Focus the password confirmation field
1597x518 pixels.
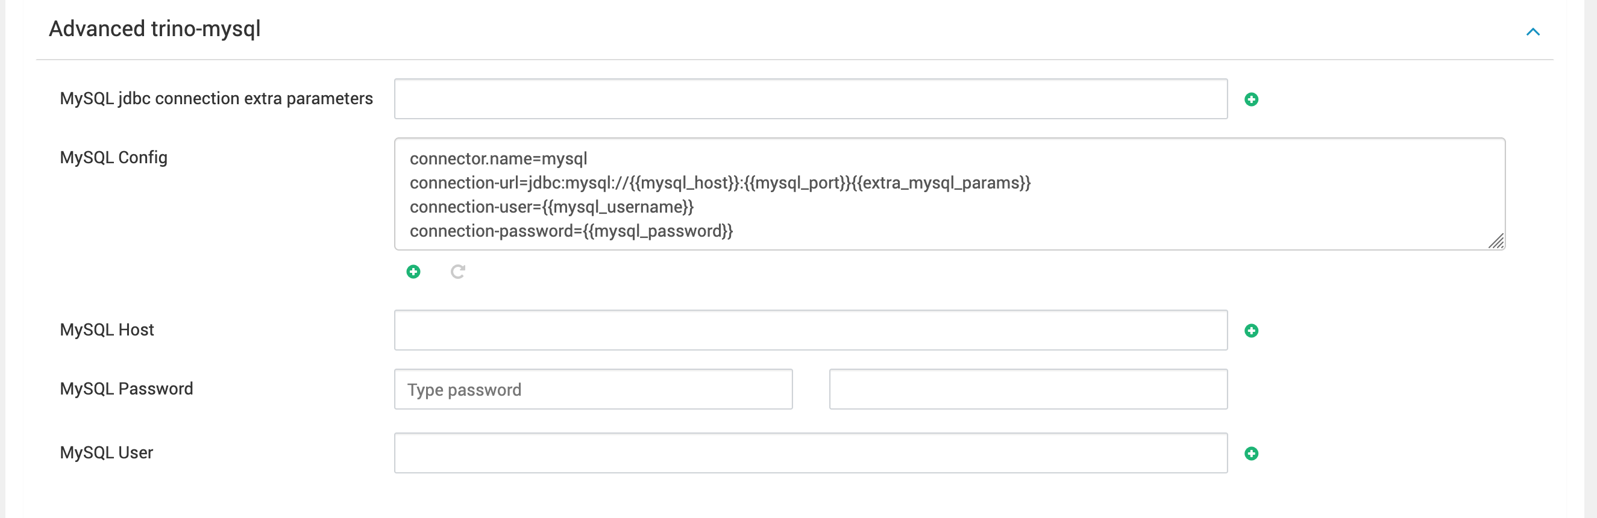coord(1028,389)
